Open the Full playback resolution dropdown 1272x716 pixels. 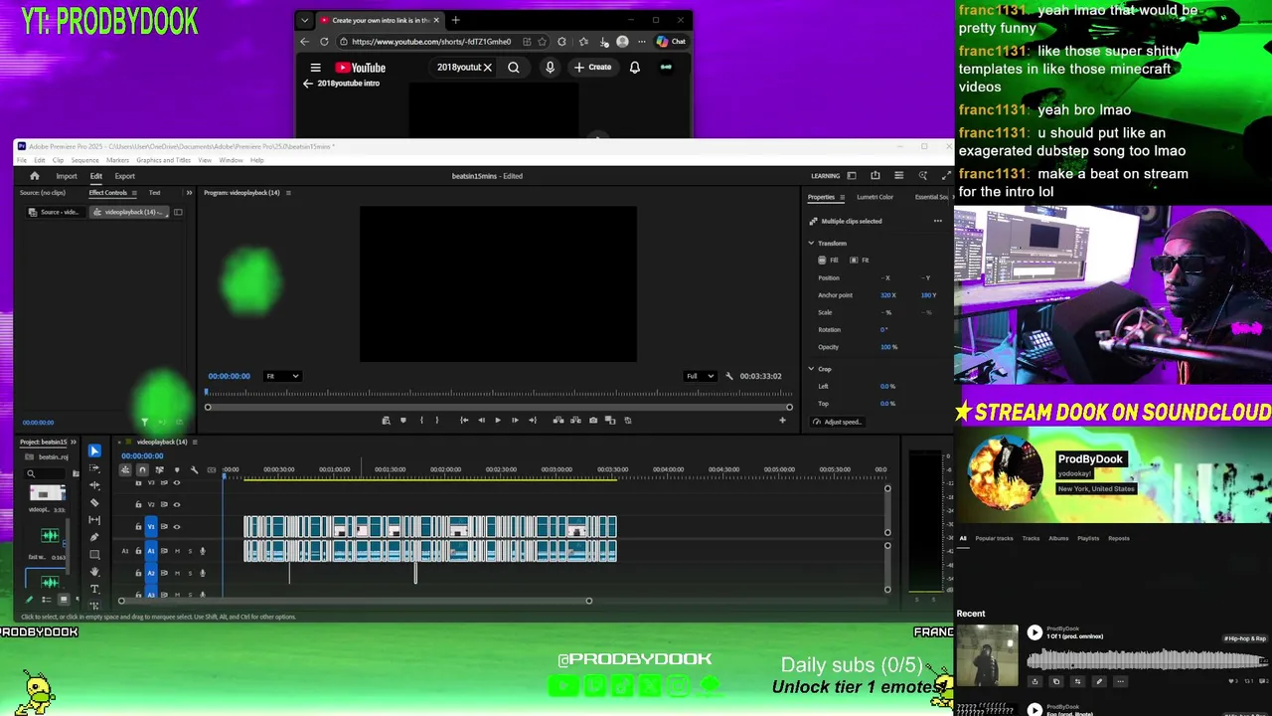coord(700,376)
